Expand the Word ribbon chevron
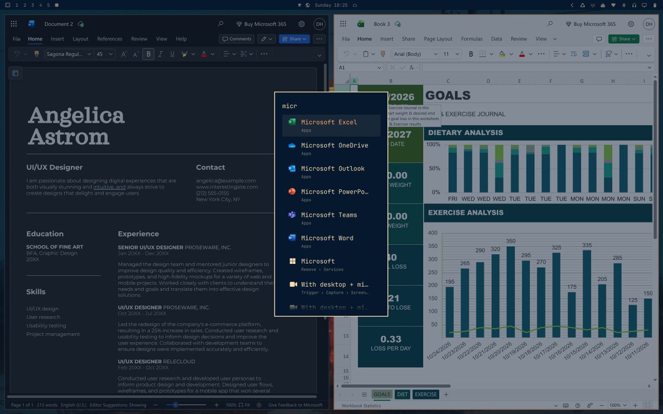The image size is (663, 414). (x=319, y=55)
